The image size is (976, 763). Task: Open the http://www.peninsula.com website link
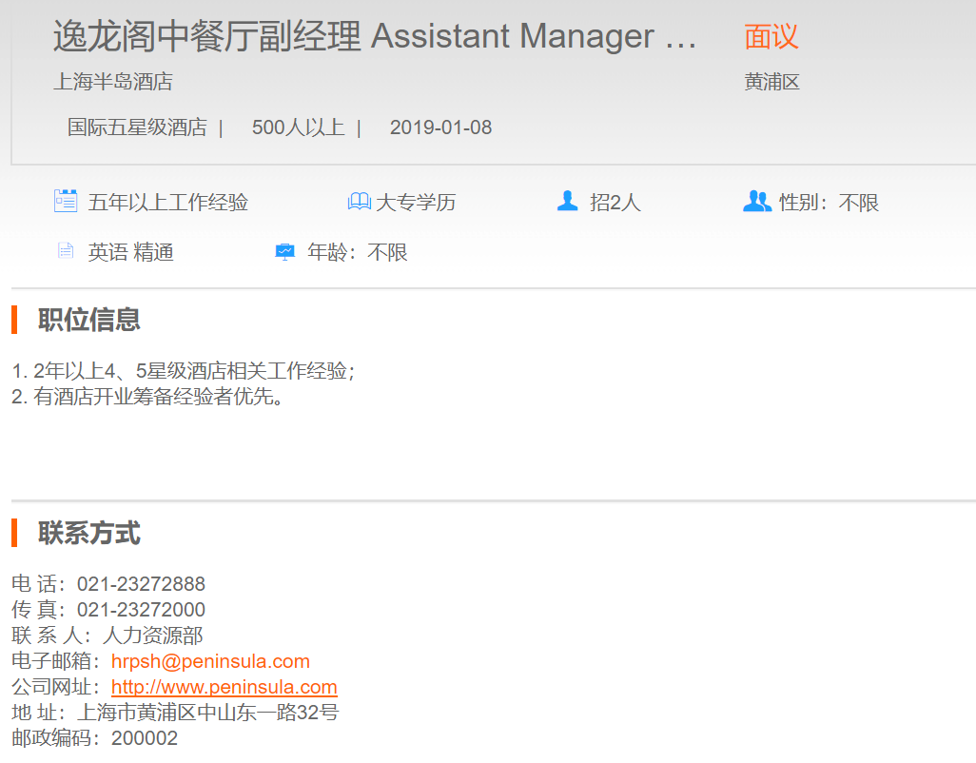[x=224, y=687]
